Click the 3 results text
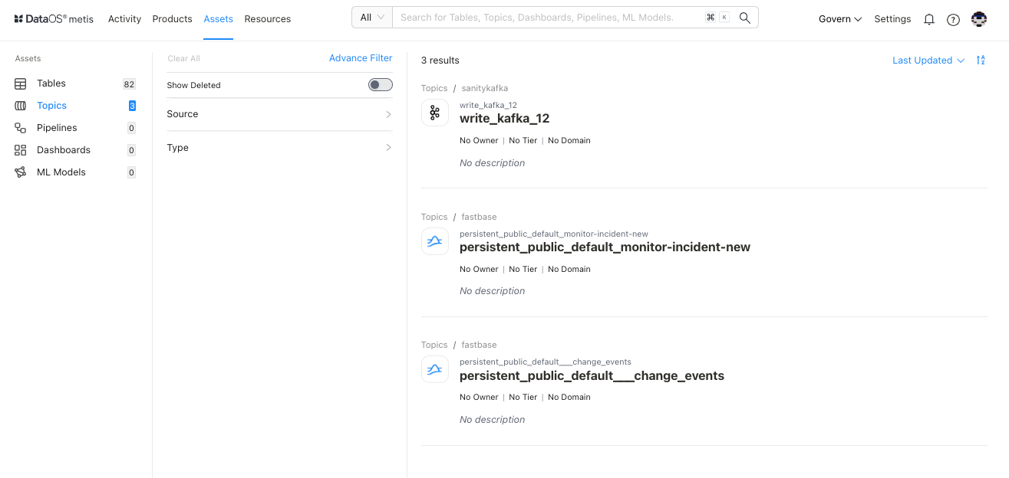 tap(440, 61)
